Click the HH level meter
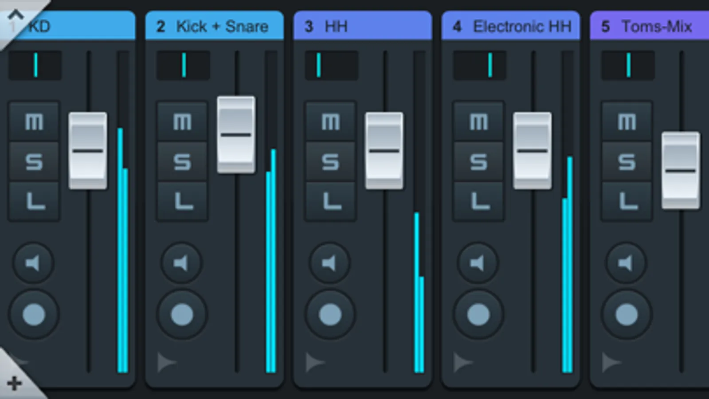Viewport: 709px width, 399px height. pos(419,212)
